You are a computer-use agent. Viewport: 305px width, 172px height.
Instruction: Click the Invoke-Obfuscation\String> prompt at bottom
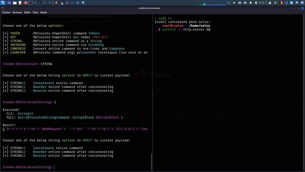coord(28,167)
